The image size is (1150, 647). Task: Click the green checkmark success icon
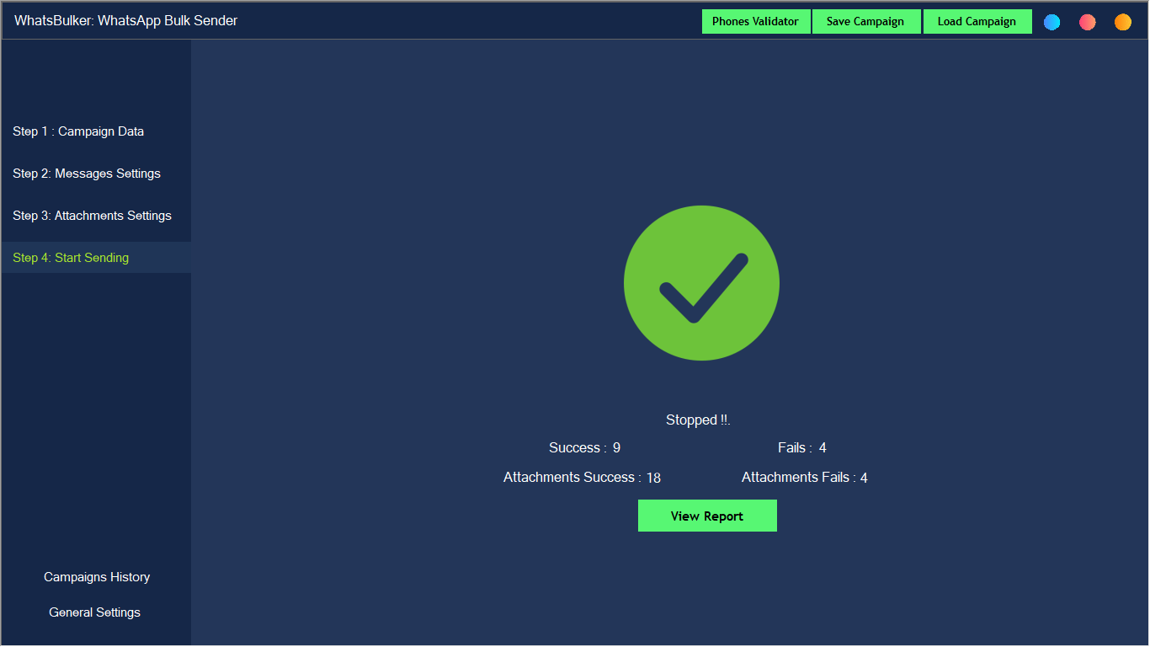point(701,283)
